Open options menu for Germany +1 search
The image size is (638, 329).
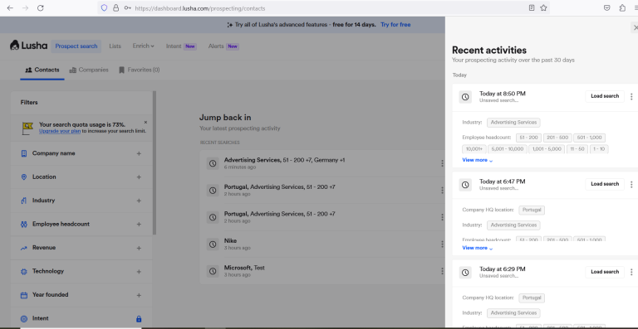(442, 163)
